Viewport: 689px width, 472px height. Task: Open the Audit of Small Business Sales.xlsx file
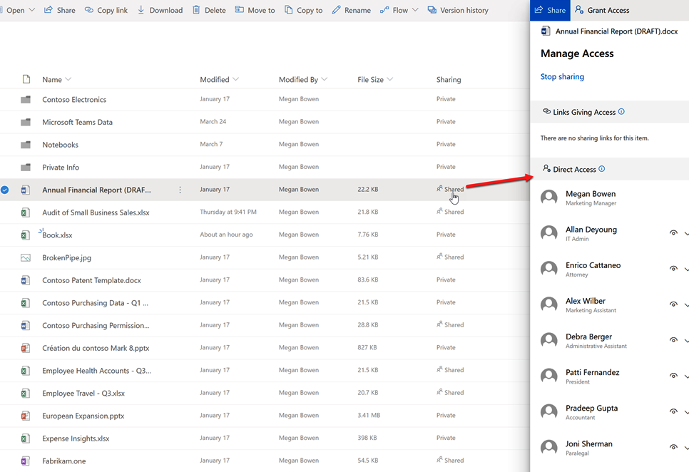point(96,212)
